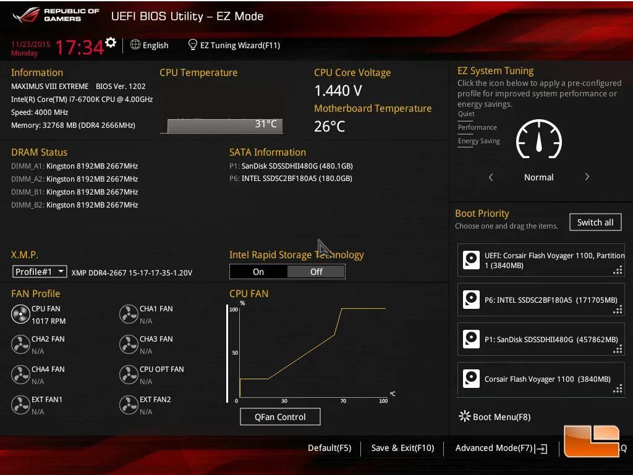Click Save & Exit(F10)
This screenshot has height=475, width=633.
pyautogui.click(x=402, y=448)
